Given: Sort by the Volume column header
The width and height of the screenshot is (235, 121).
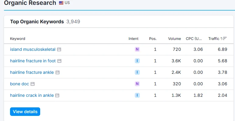Looking at the screenshot, I should click(174, 38).
